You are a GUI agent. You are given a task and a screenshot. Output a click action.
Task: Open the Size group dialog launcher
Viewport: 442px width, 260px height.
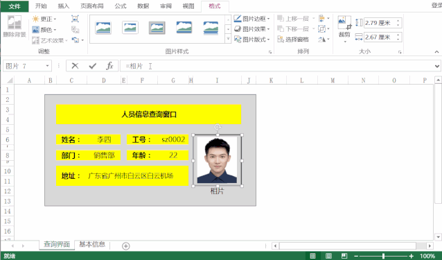pos(400,52)
